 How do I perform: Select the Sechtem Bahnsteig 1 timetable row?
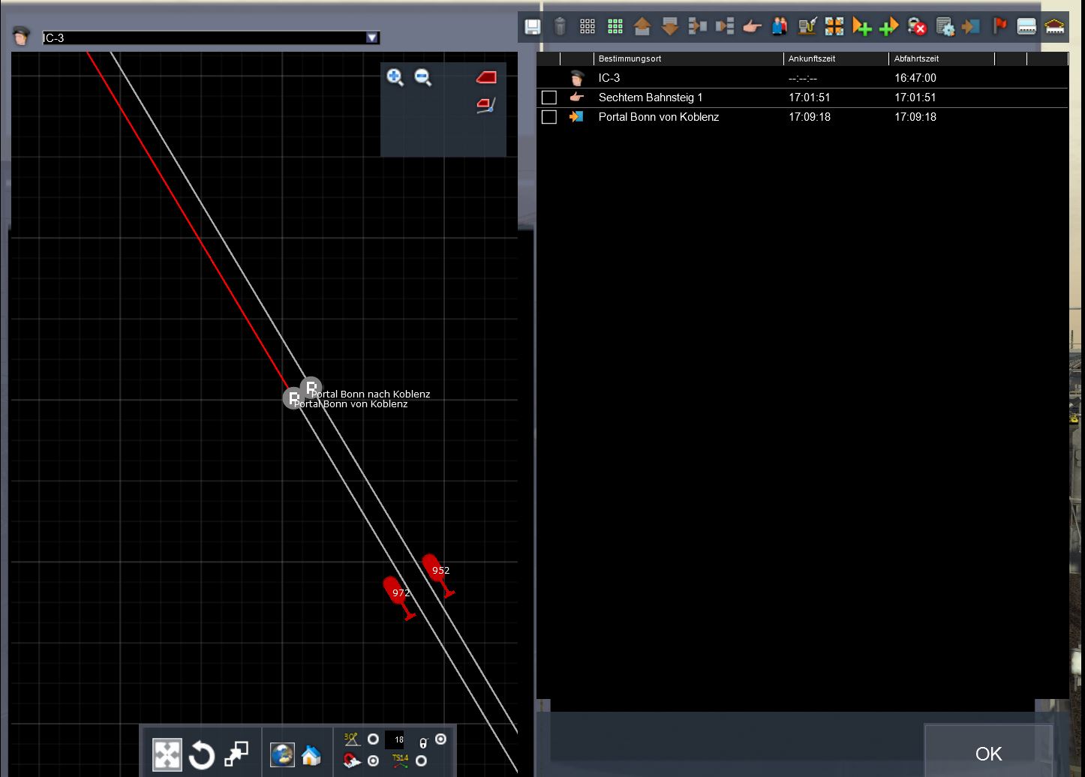(x=651, y=97)
